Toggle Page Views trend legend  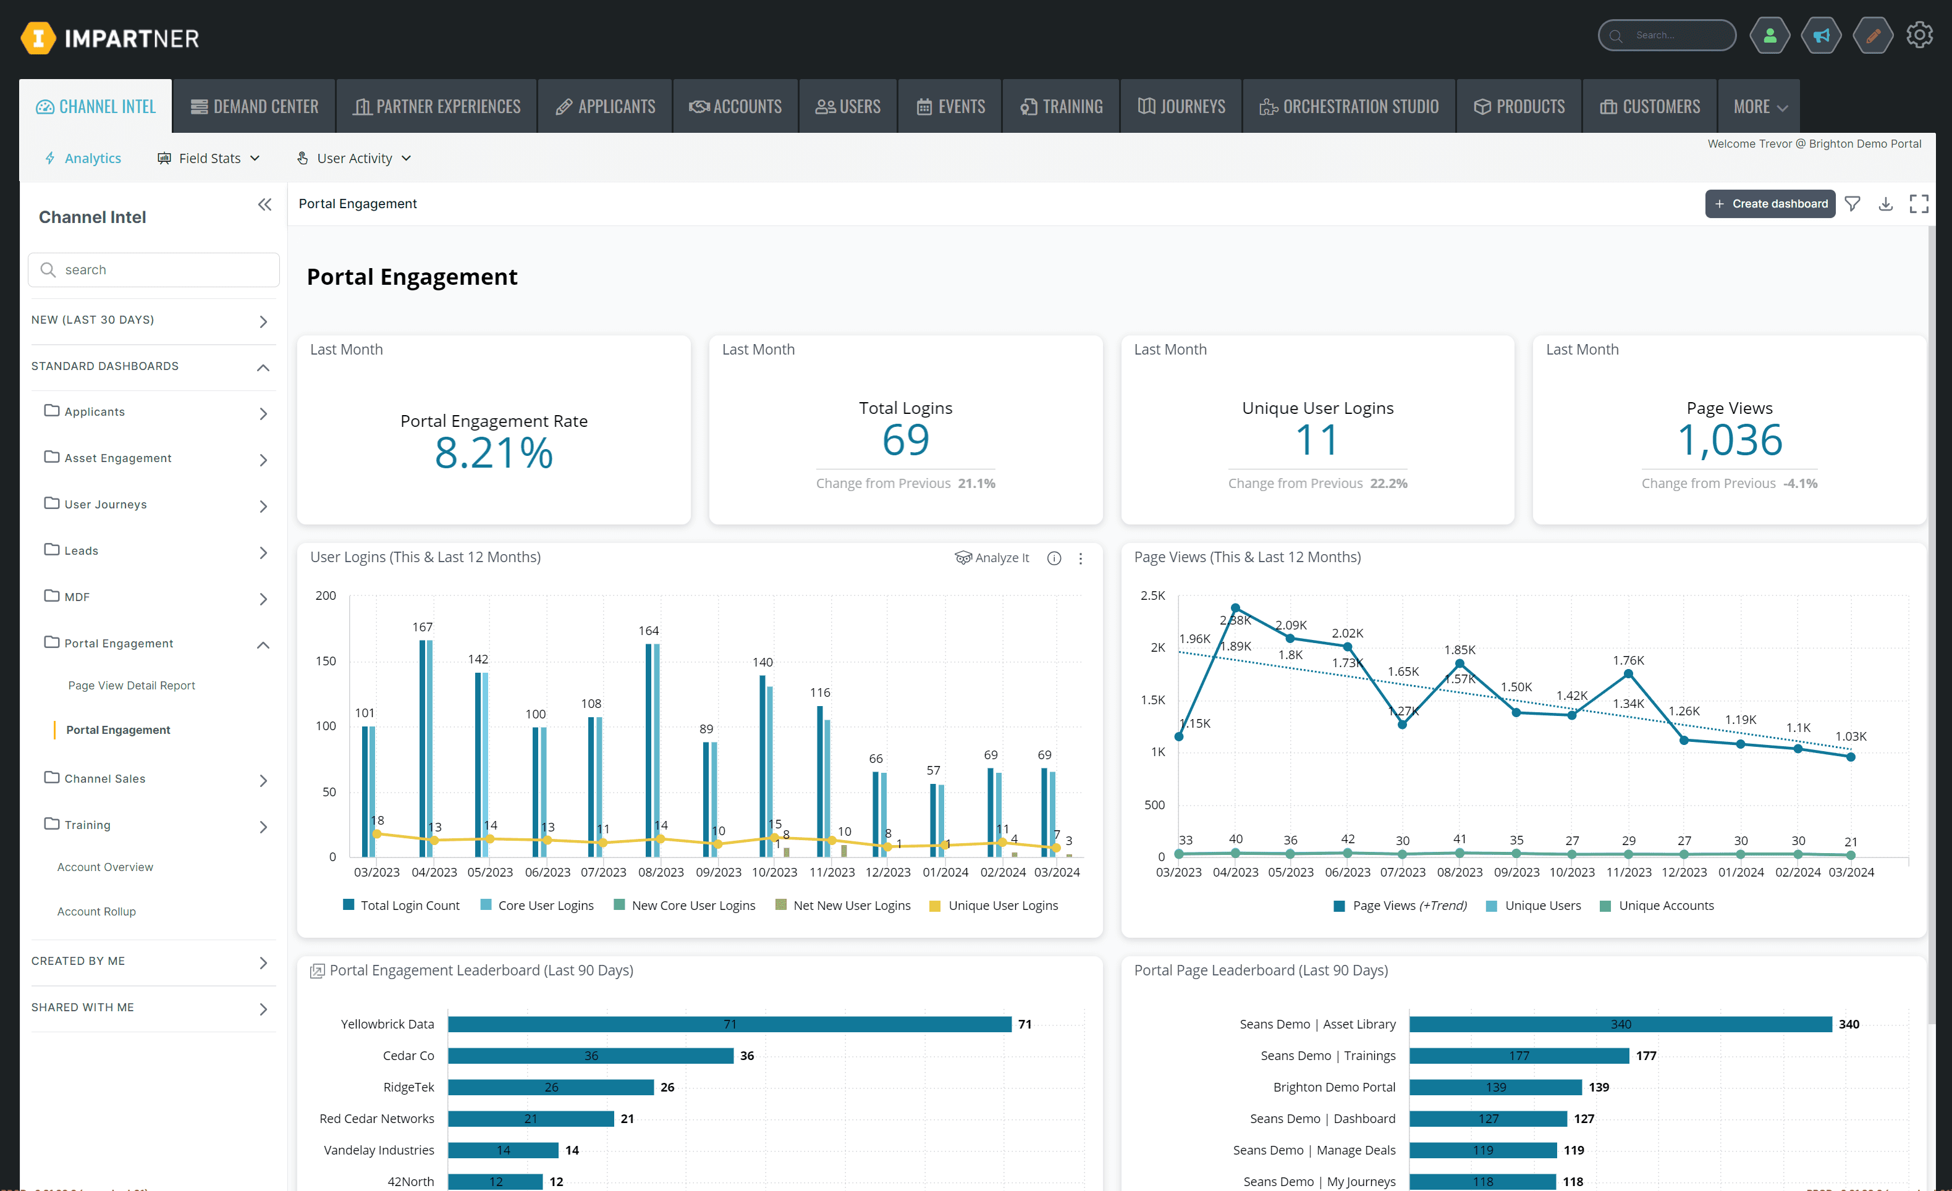coord(1401,905)
